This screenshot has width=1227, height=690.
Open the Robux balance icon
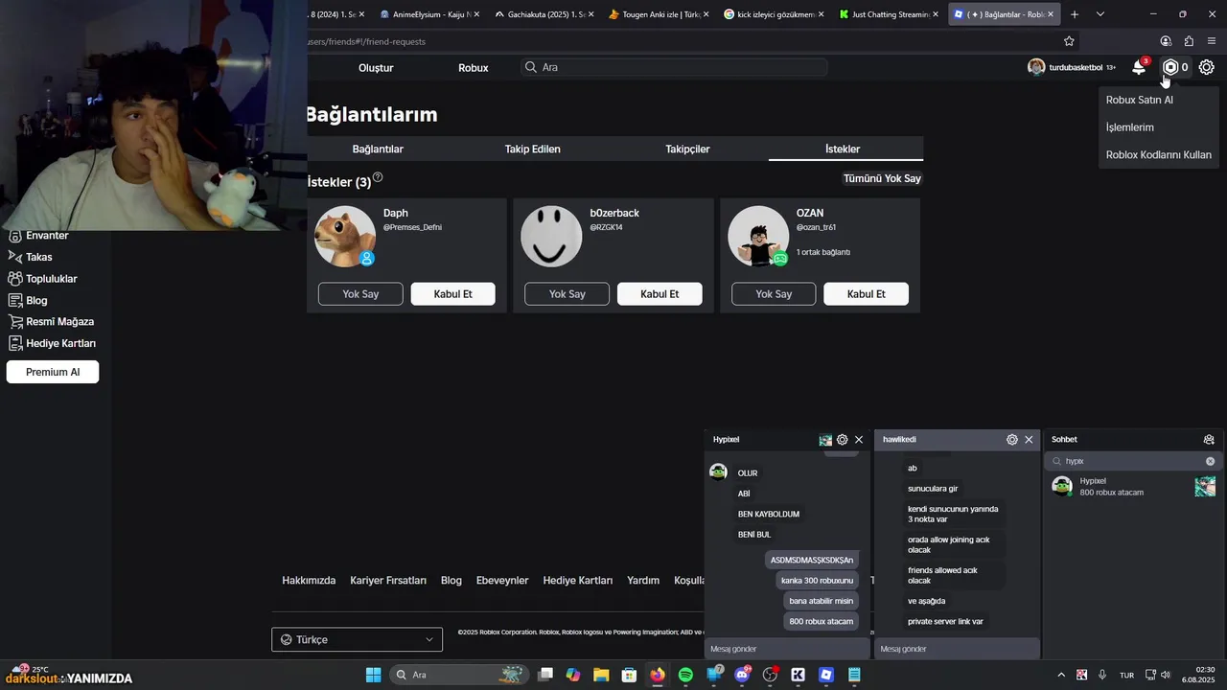(x=1170, y=67)
